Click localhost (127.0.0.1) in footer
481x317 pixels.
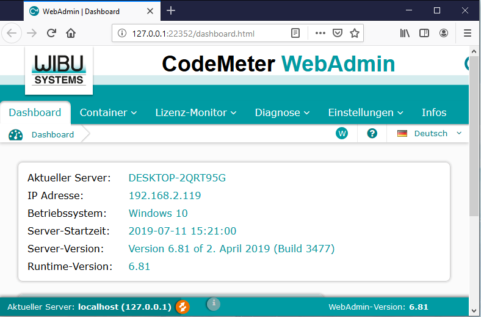[125, 307]
